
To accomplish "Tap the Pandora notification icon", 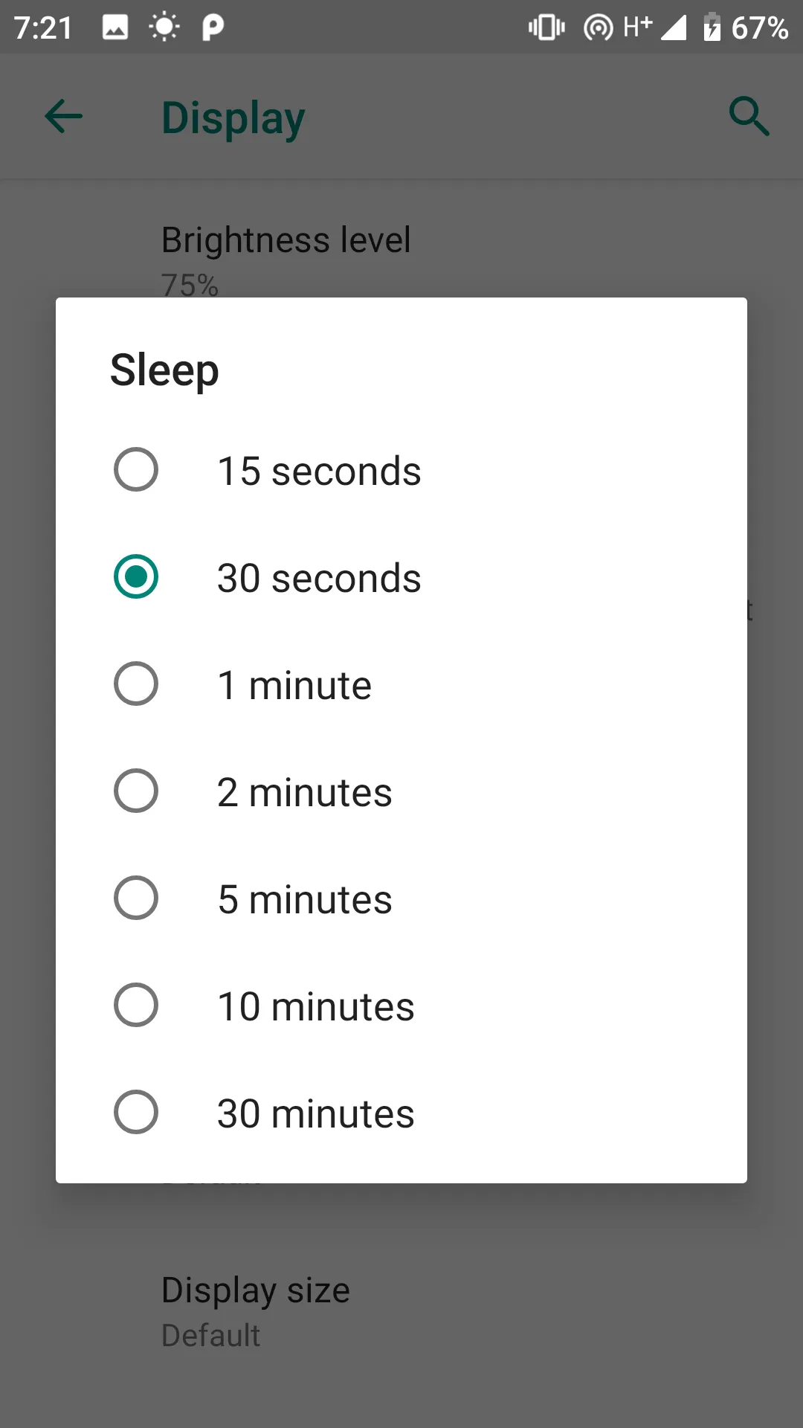I will 213,28.
